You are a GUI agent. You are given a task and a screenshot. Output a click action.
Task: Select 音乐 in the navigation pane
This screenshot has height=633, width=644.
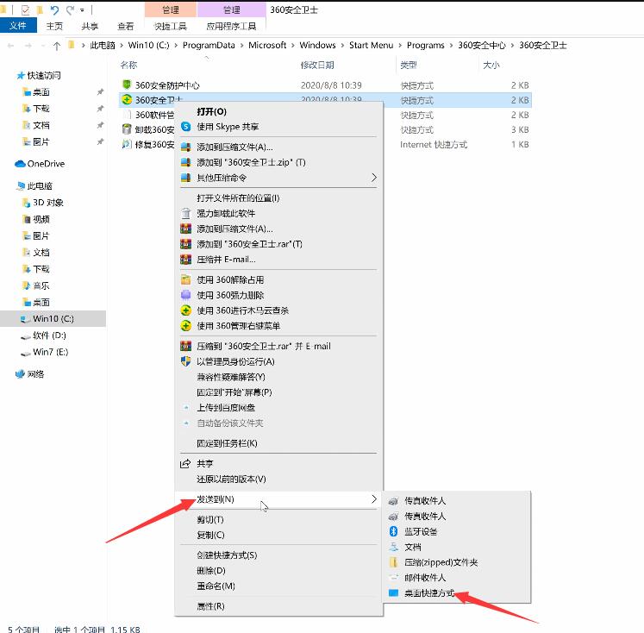click(41, 285)
